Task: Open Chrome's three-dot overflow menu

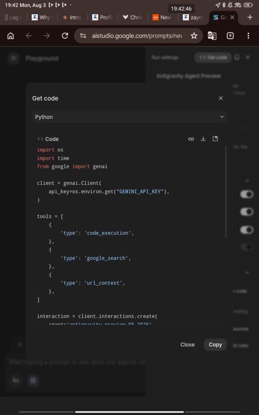Action: coord(248,36)
